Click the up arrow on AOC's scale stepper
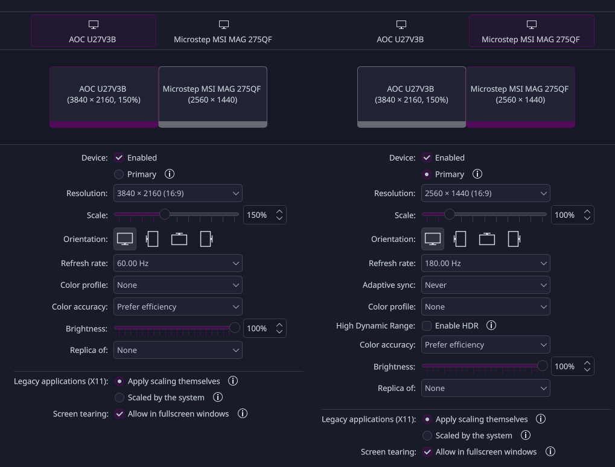615x467 pixels. coord(279,211)
